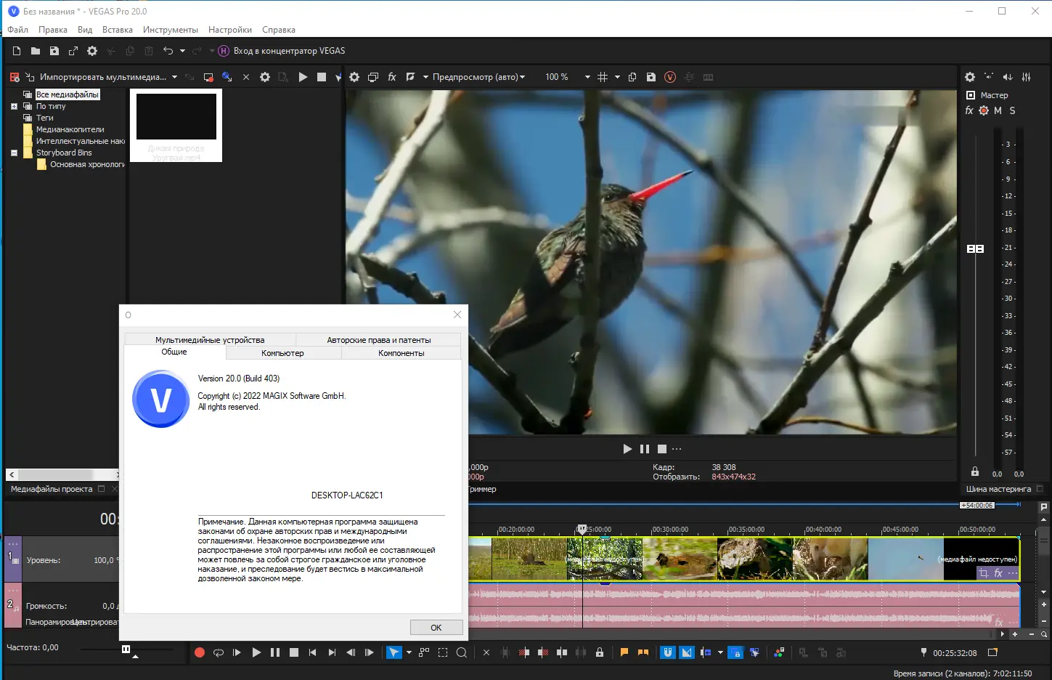The width and height of the screenshot is (1052, 680).
Task: Expand the По типу tree node
Action: [14, 106]
